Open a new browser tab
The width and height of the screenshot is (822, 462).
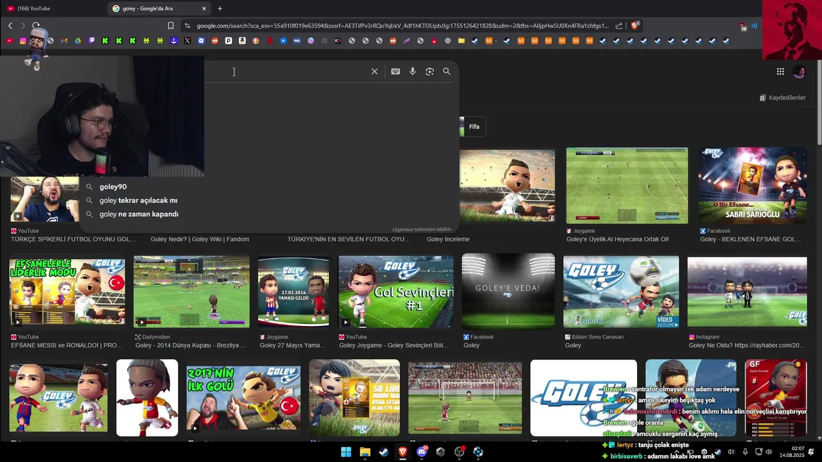pyautogui.click(x=220, y=8)
